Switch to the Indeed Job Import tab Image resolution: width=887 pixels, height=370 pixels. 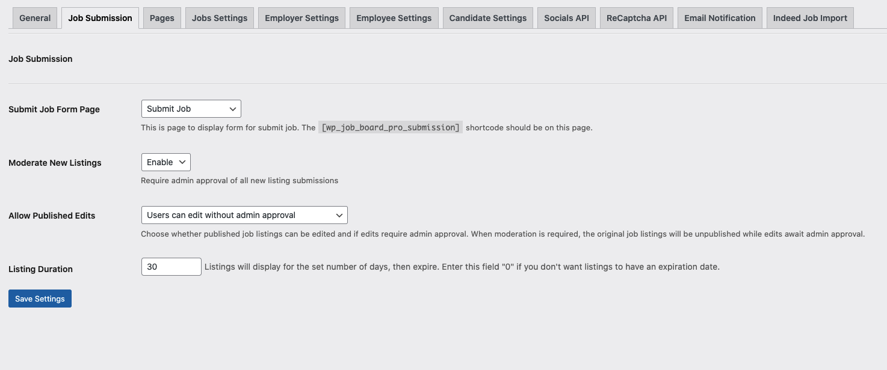tap(809, 18)
